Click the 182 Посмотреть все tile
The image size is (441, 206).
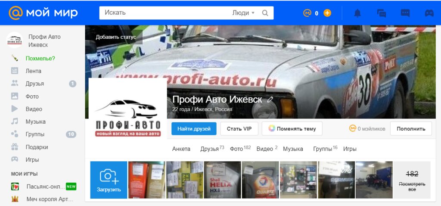click(x=412, y=180)
